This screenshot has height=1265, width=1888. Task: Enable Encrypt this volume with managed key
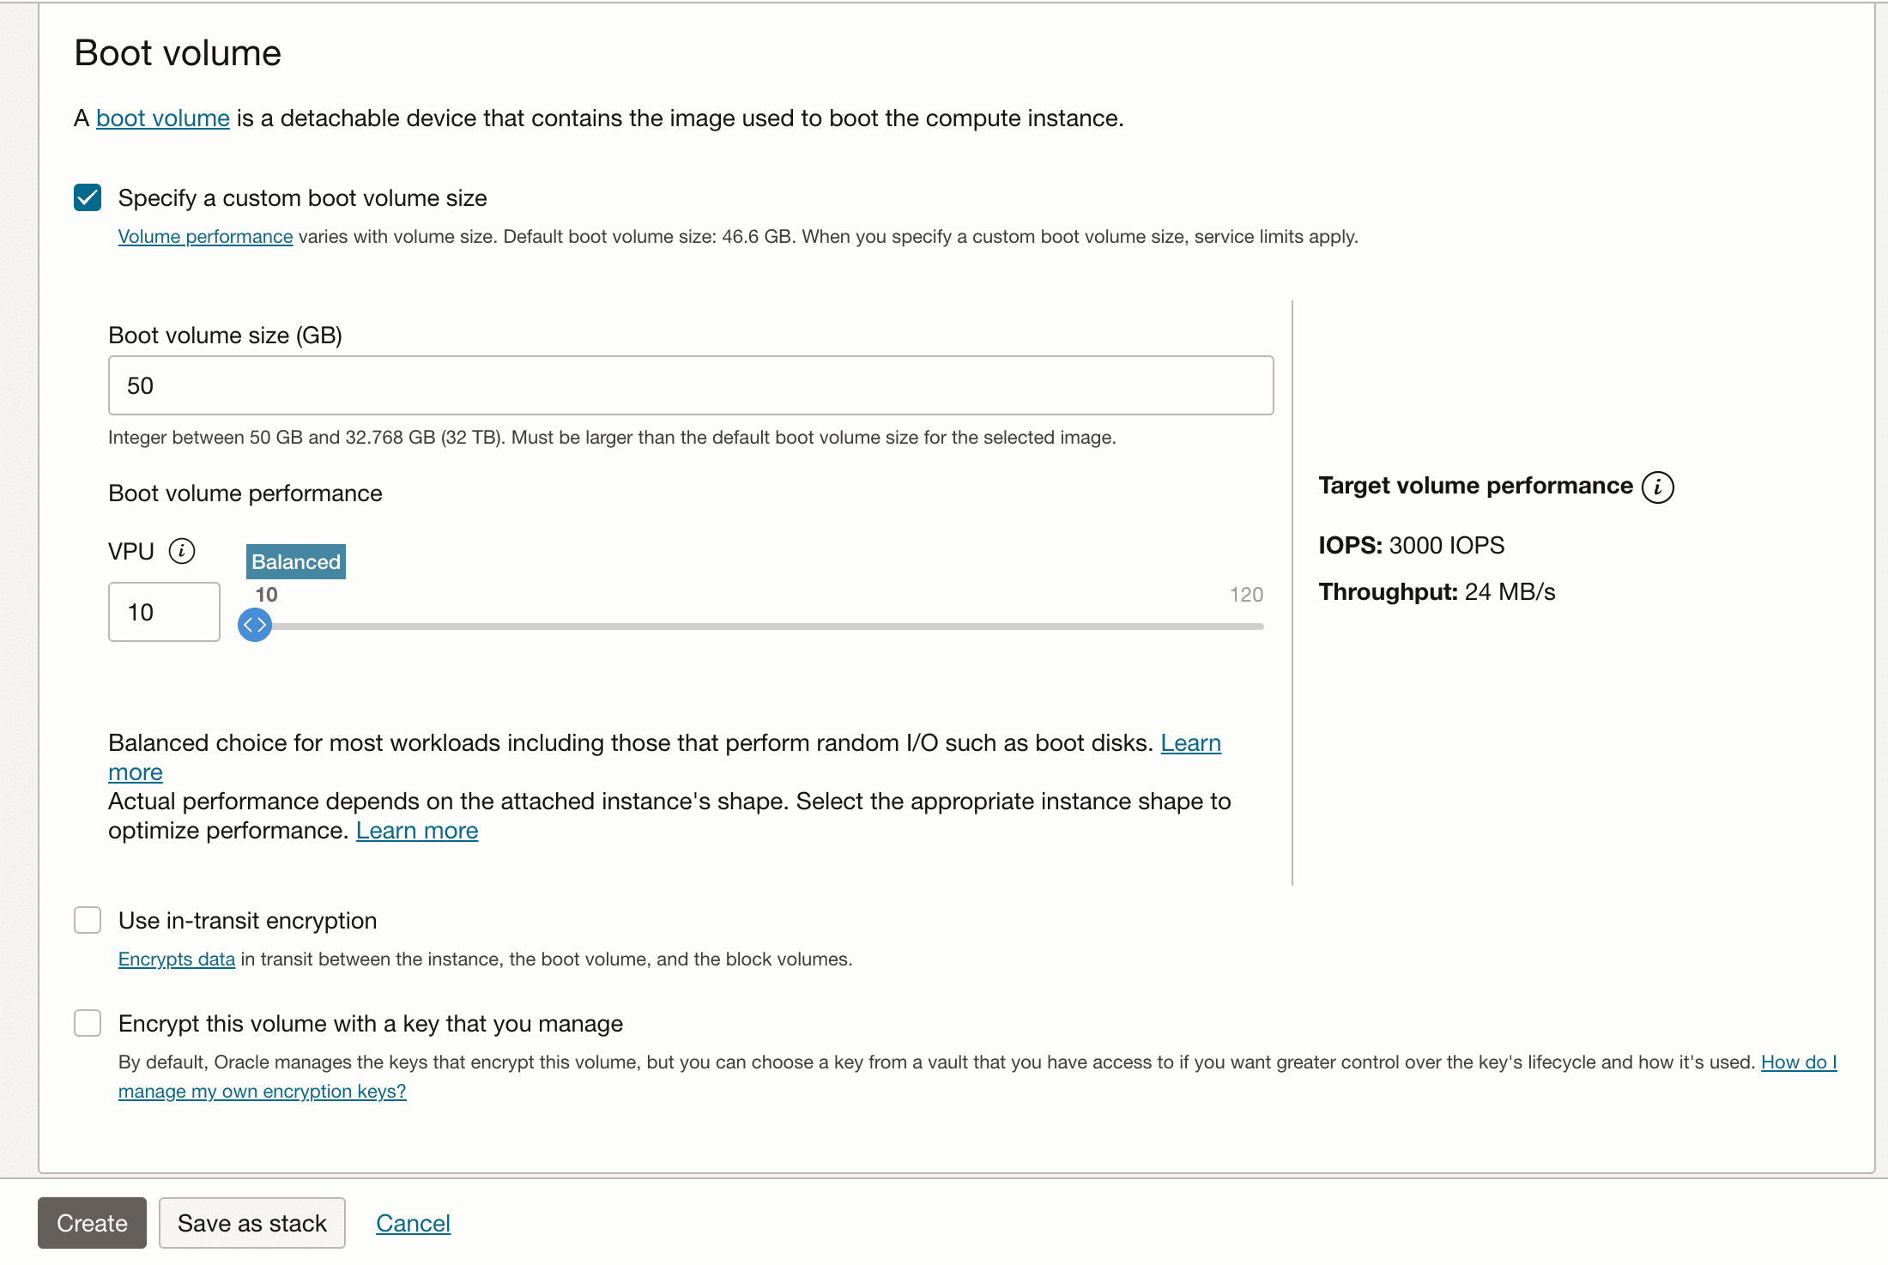click(86, 1024)
